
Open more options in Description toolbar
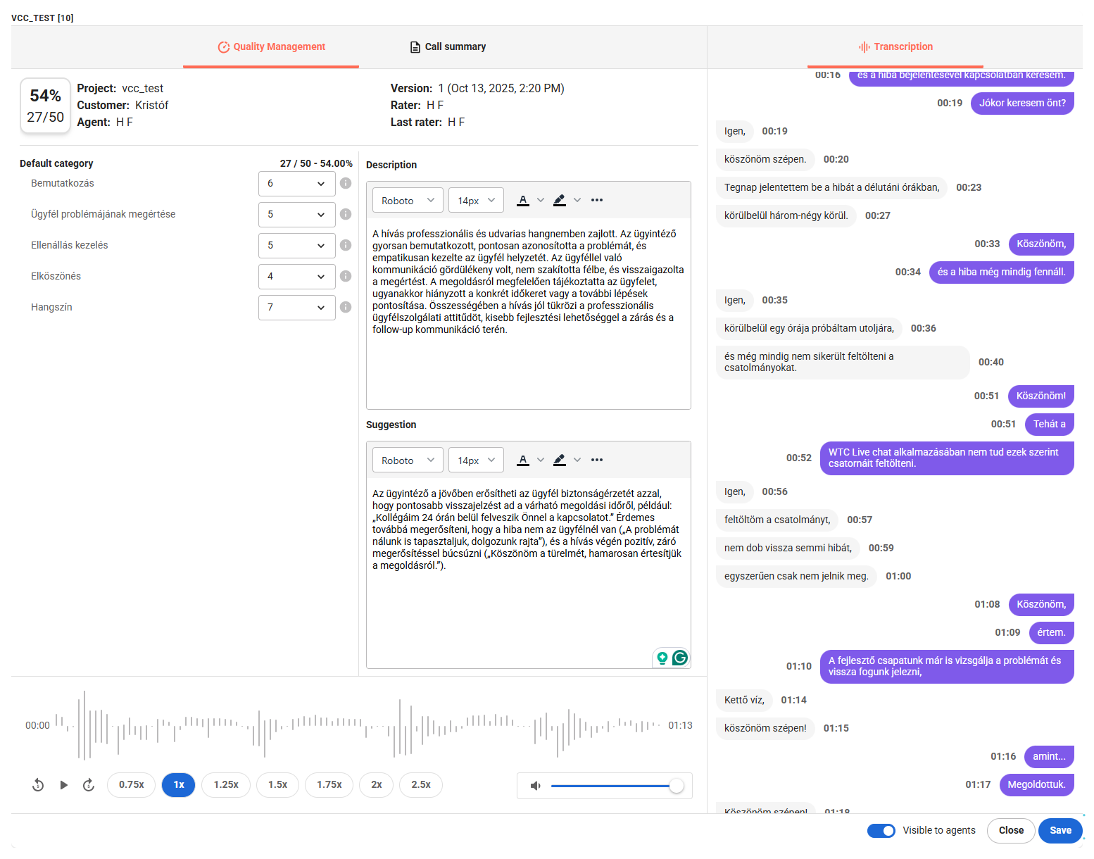[597, 200]
